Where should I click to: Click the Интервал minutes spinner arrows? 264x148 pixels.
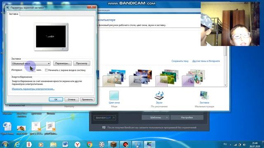tap(34, 70)
